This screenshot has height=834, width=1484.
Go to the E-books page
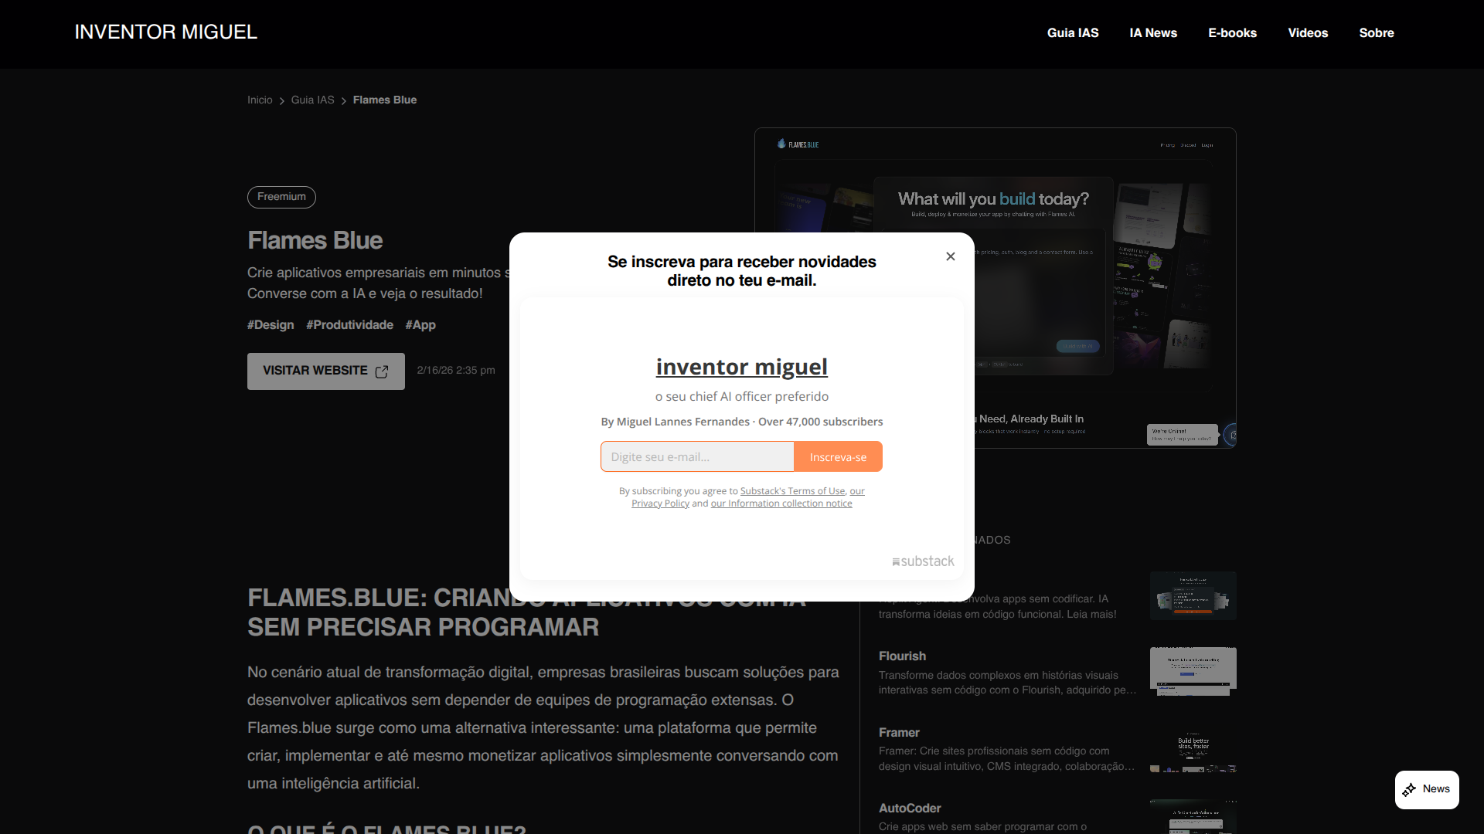pyautogui.click(x=1232, y=33)
